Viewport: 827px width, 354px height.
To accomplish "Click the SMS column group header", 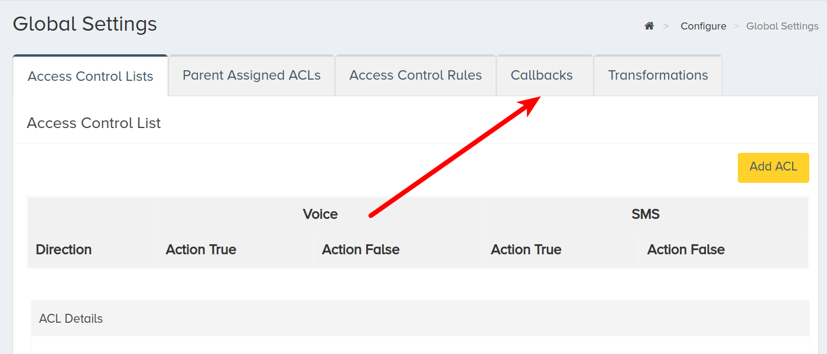I will coord(645,214).
